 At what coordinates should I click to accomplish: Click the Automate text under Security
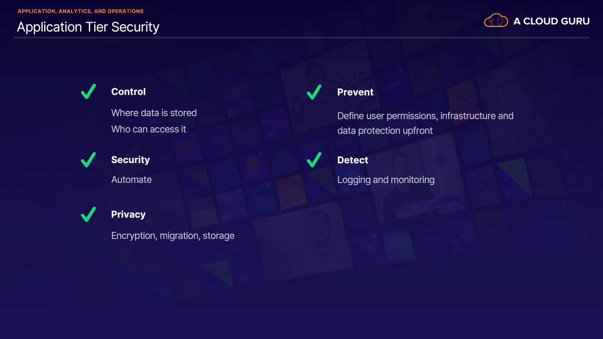(x=131, y=180)
